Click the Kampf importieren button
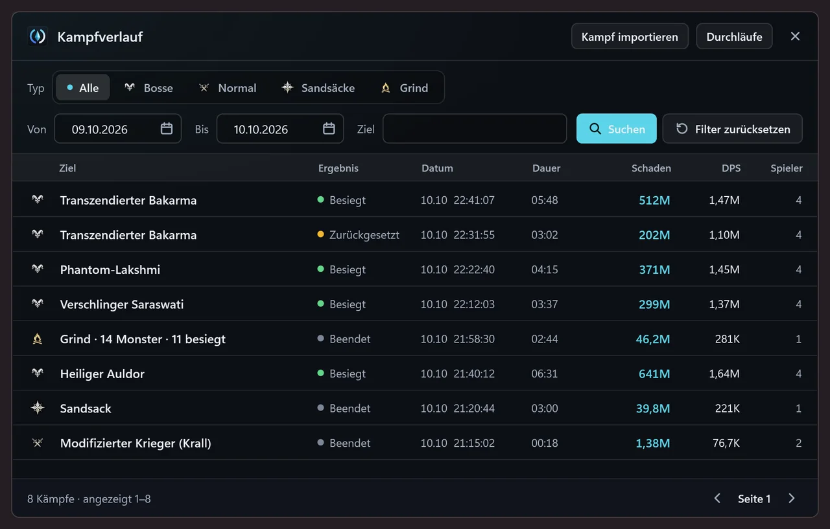This screenshot has width=830, height=529. point(630,36)
